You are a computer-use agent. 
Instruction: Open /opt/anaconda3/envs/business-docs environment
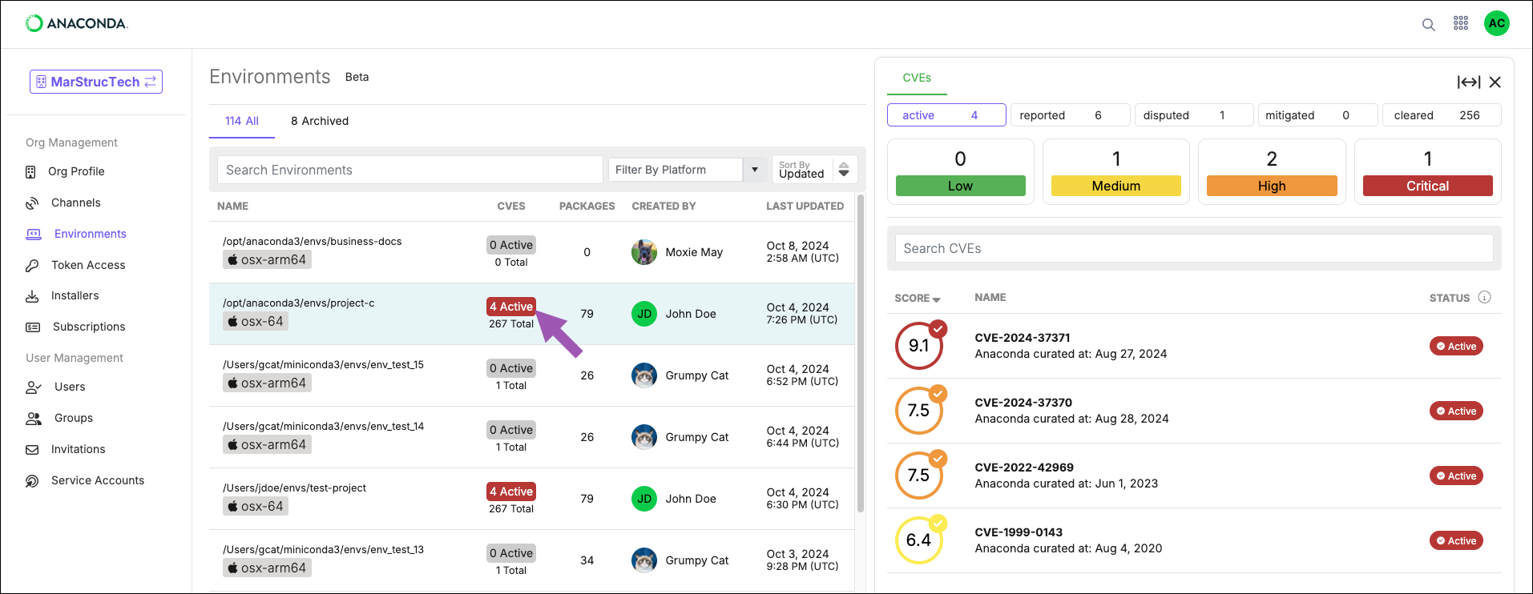(313, 241)
